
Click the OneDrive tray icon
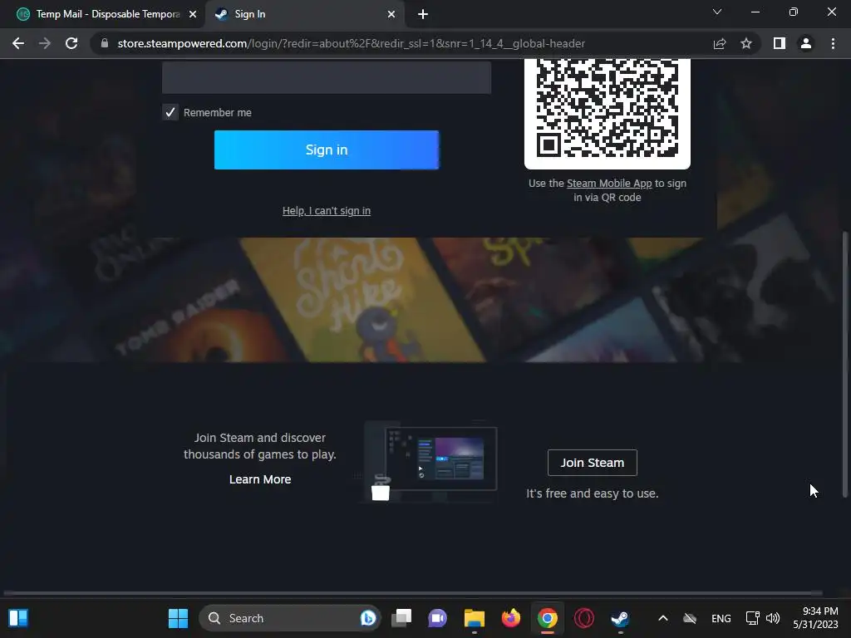(x=690, y=618)
